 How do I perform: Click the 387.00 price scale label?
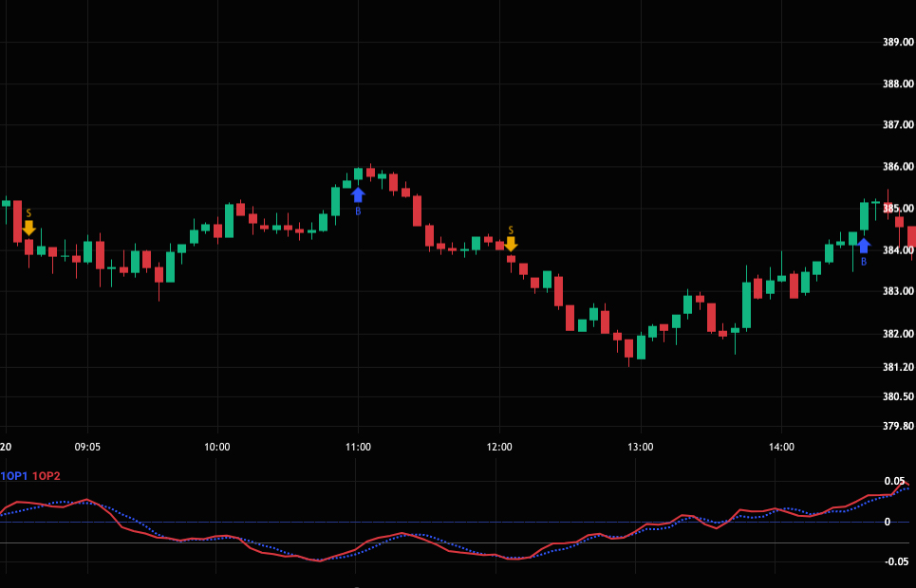tap(897, 125)
